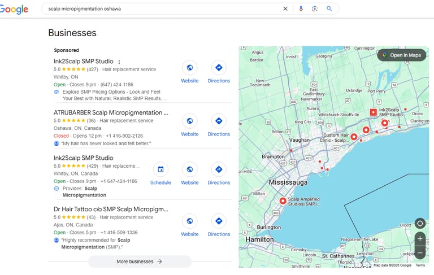Click the Open in Maps button
Viewport: 434px width, 275px height.
coord(402,55)
